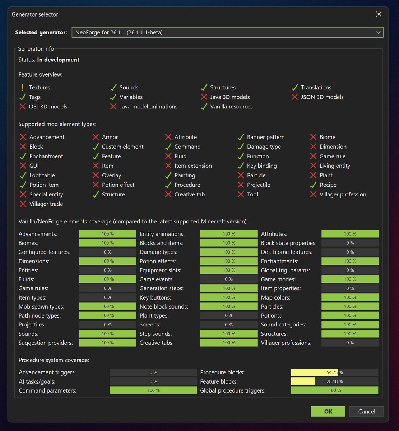The width and height of the screenshot is (399, 431).
Task: Click the Feature blocks 28.18 % progress bar
Action: tap(334, 381)
